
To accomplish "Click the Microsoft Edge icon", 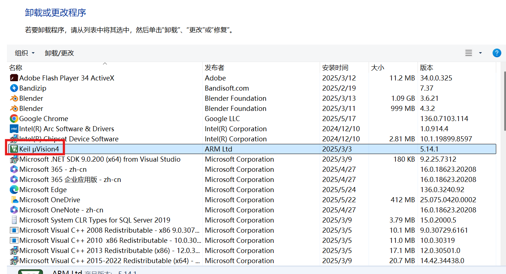I will tap(14, 190).
